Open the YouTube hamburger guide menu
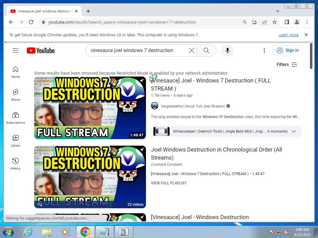Screen dimensions: 318x238 [16, 51]
